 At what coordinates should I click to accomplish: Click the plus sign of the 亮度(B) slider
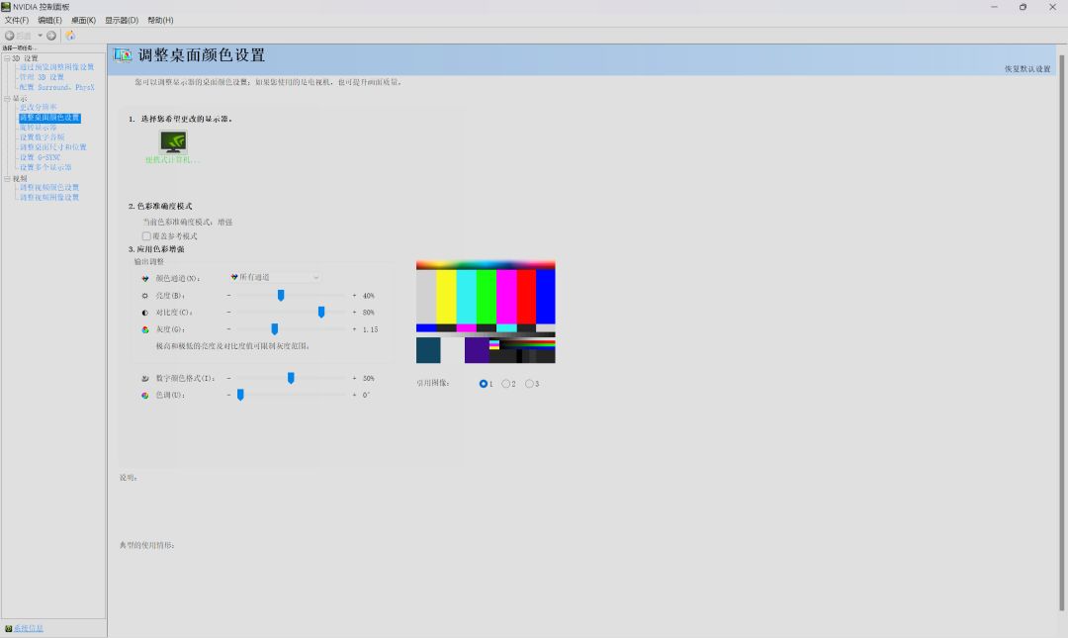point(354,295)
